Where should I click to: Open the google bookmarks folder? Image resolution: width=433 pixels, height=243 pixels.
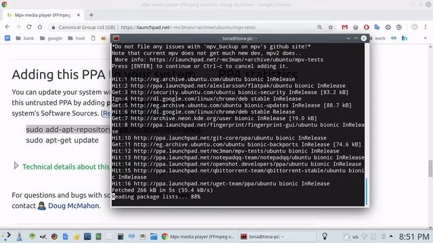51,38
